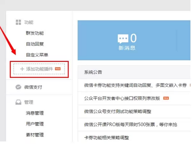Click the 微信支付 checkmark bubble icon
This screenshot has height=144, width=196.
[x=18, y=87]
